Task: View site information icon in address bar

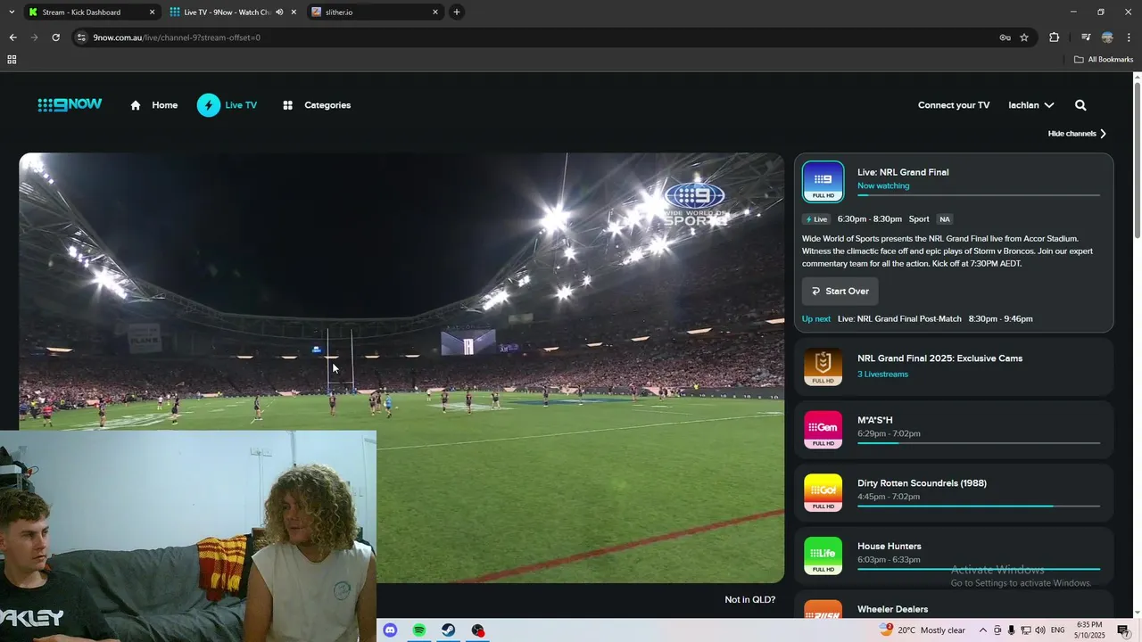Action: (x=82, y=37)
